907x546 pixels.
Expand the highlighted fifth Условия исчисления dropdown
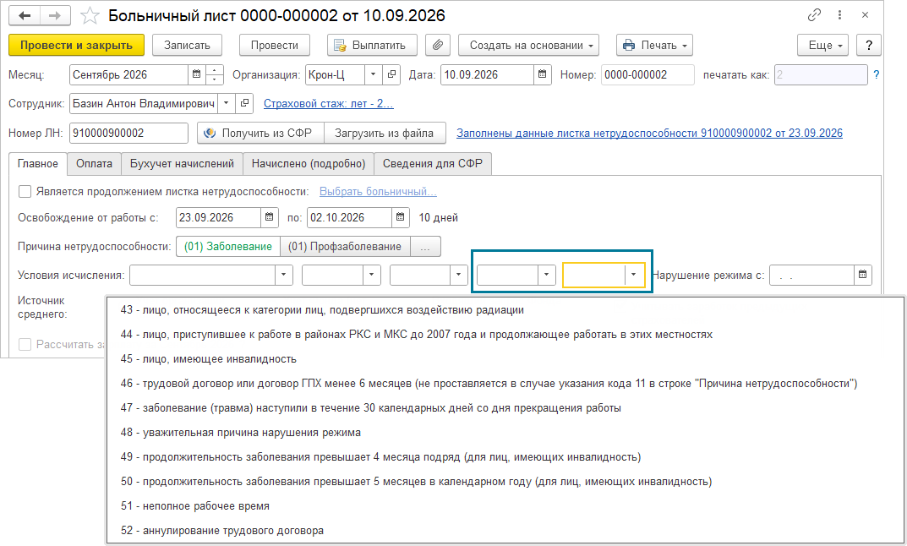(634, 275)
